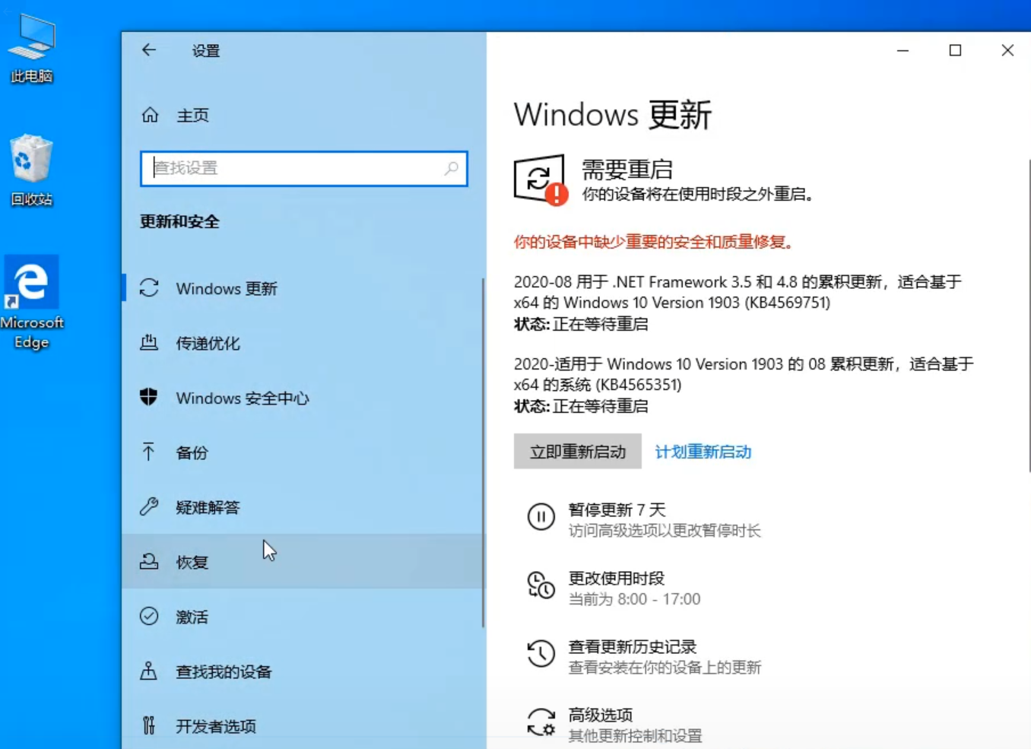Click 当前为 8:00 - 17:00 text
Screen dimensions: 1031x749
[x=635, y=599]
